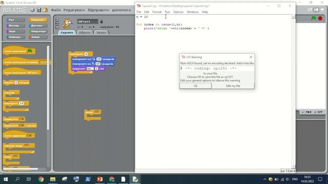Viewport: 328px width, 184px height.
Task: Open the Допомога menu in Scratch
Action: 121,10
